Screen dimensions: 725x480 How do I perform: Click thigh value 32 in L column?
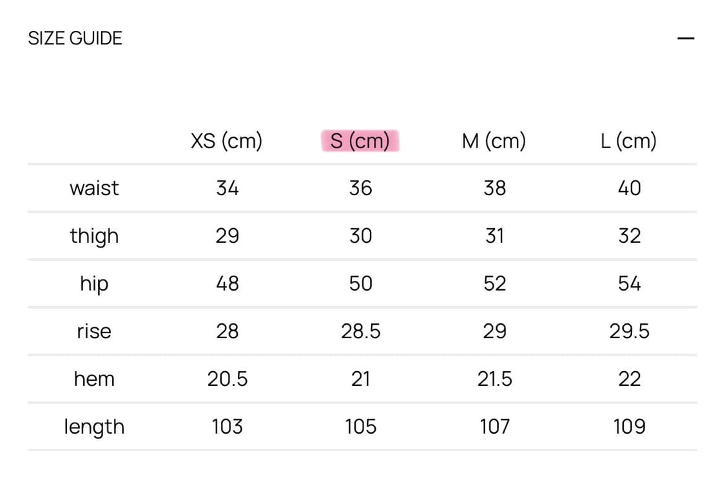(629, 236)
